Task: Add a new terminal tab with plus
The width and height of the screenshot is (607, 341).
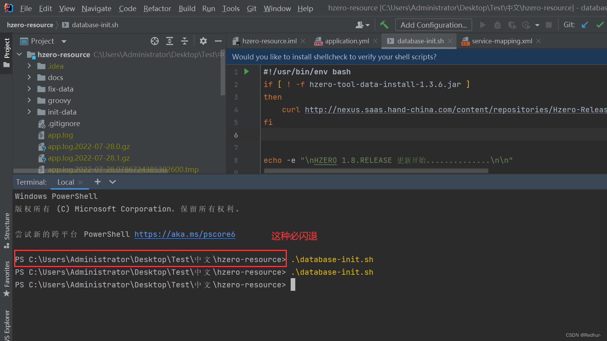Action: [98, 182]
